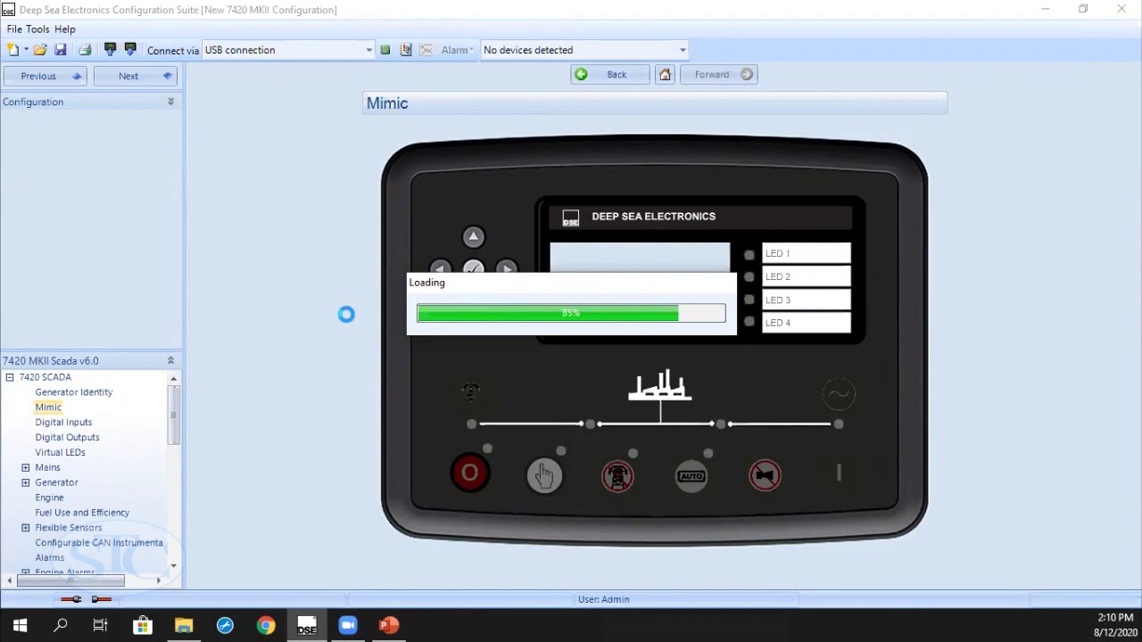Open the Alarm dropdown in the toolbar
The image size is (1142, 642).
point(456,50)
